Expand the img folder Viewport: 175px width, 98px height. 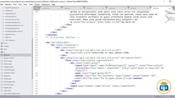2,49
